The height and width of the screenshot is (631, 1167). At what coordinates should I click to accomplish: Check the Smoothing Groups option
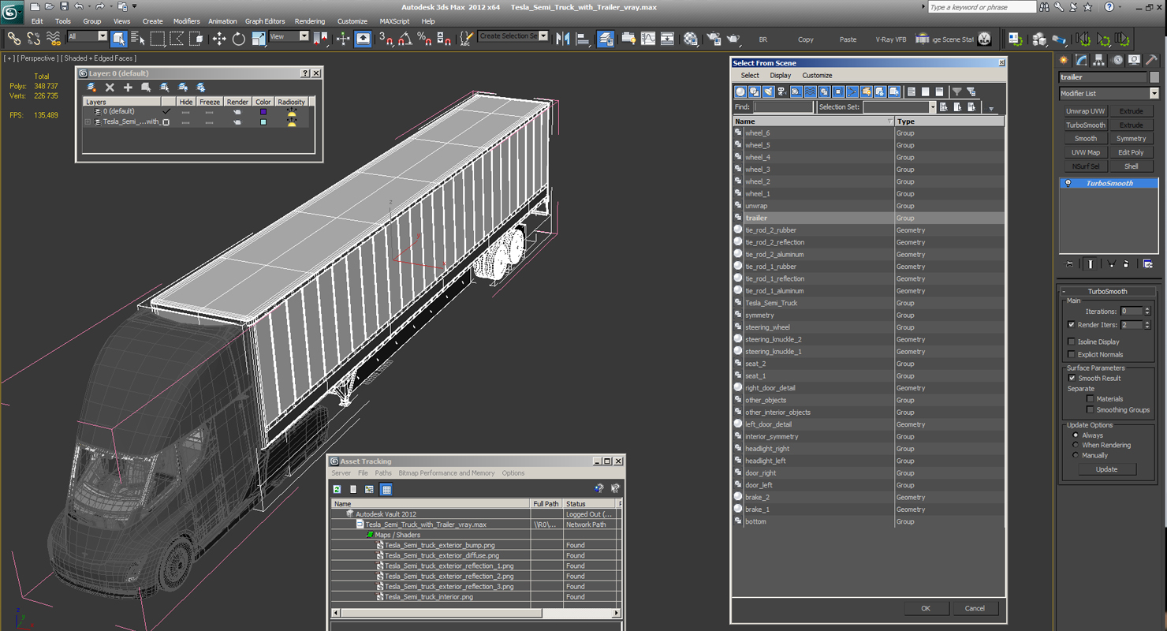(x=1091, y=410)
